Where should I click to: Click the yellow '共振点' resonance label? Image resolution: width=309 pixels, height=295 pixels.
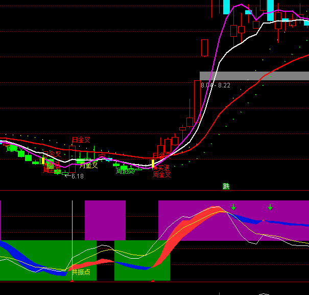81,271
